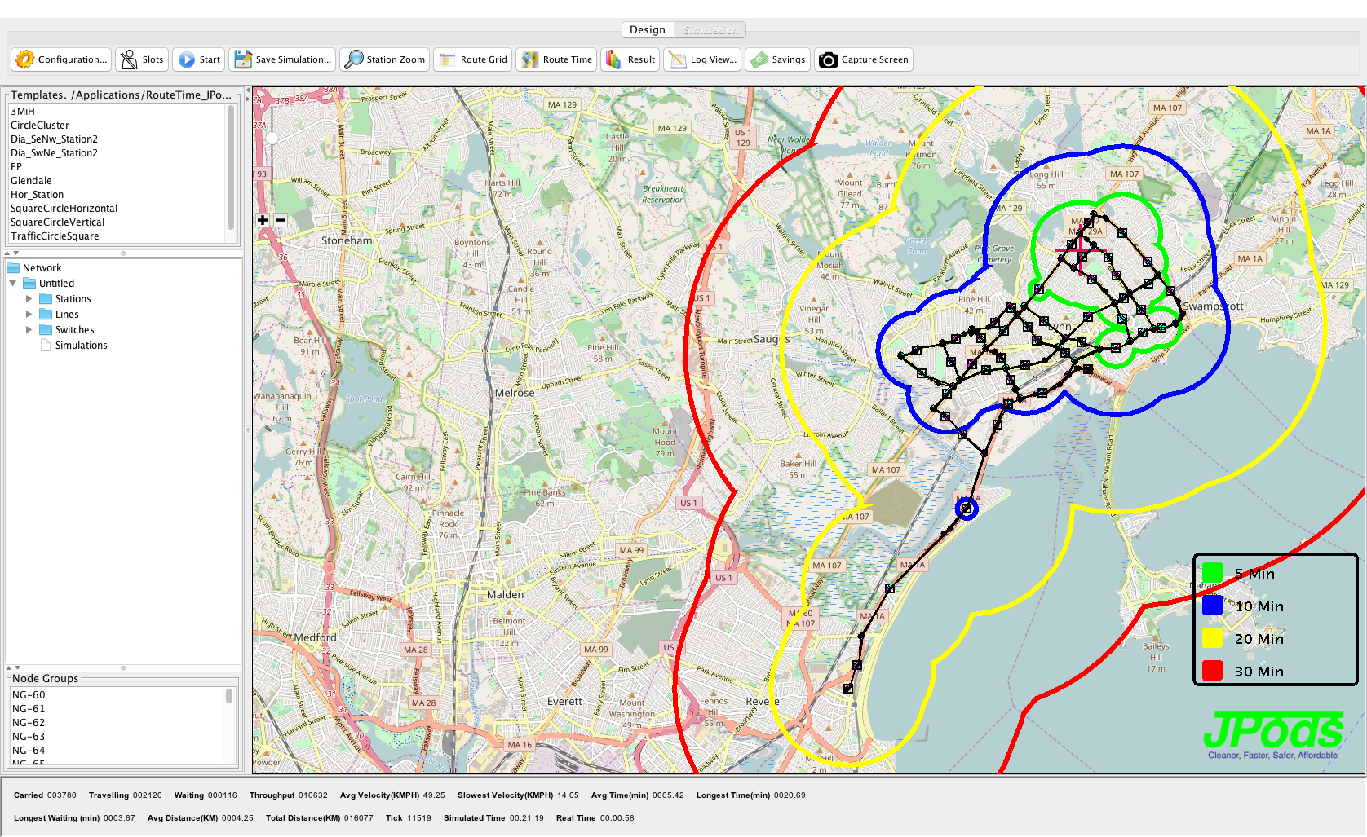Zoom out the map with minus button
Screen dimensions: 1367x837
281,220
